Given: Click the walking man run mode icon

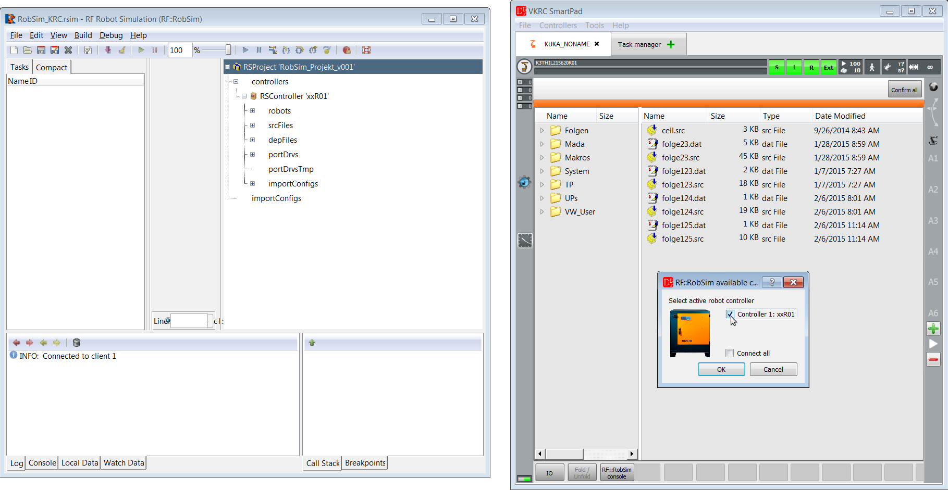Looking at the screenshot, I should point(872,67).
